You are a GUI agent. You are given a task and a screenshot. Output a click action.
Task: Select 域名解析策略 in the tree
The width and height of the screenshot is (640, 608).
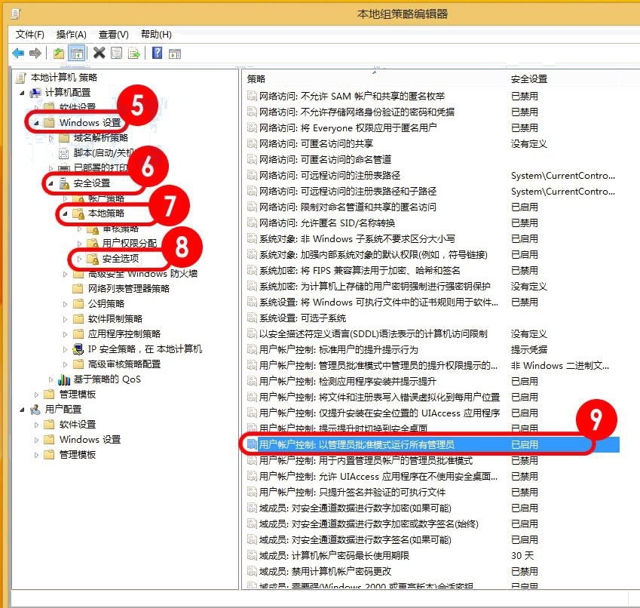click(101, 138)
